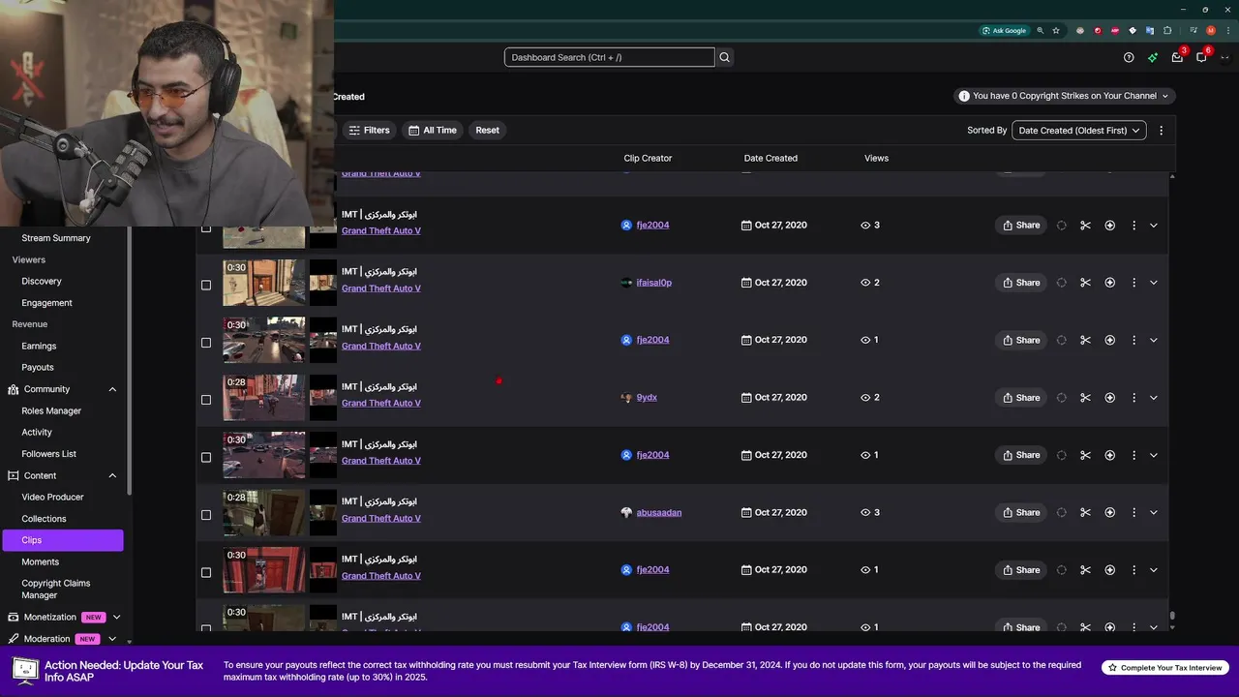This screenshot has width=1239, height=697.
Task: Expand the 9ydx clip row chevron
Action: 1153,398
